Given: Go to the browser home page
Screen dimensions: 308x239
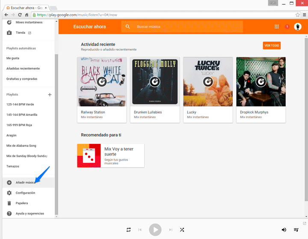Looking at the screenshot, I should (27, 15).
